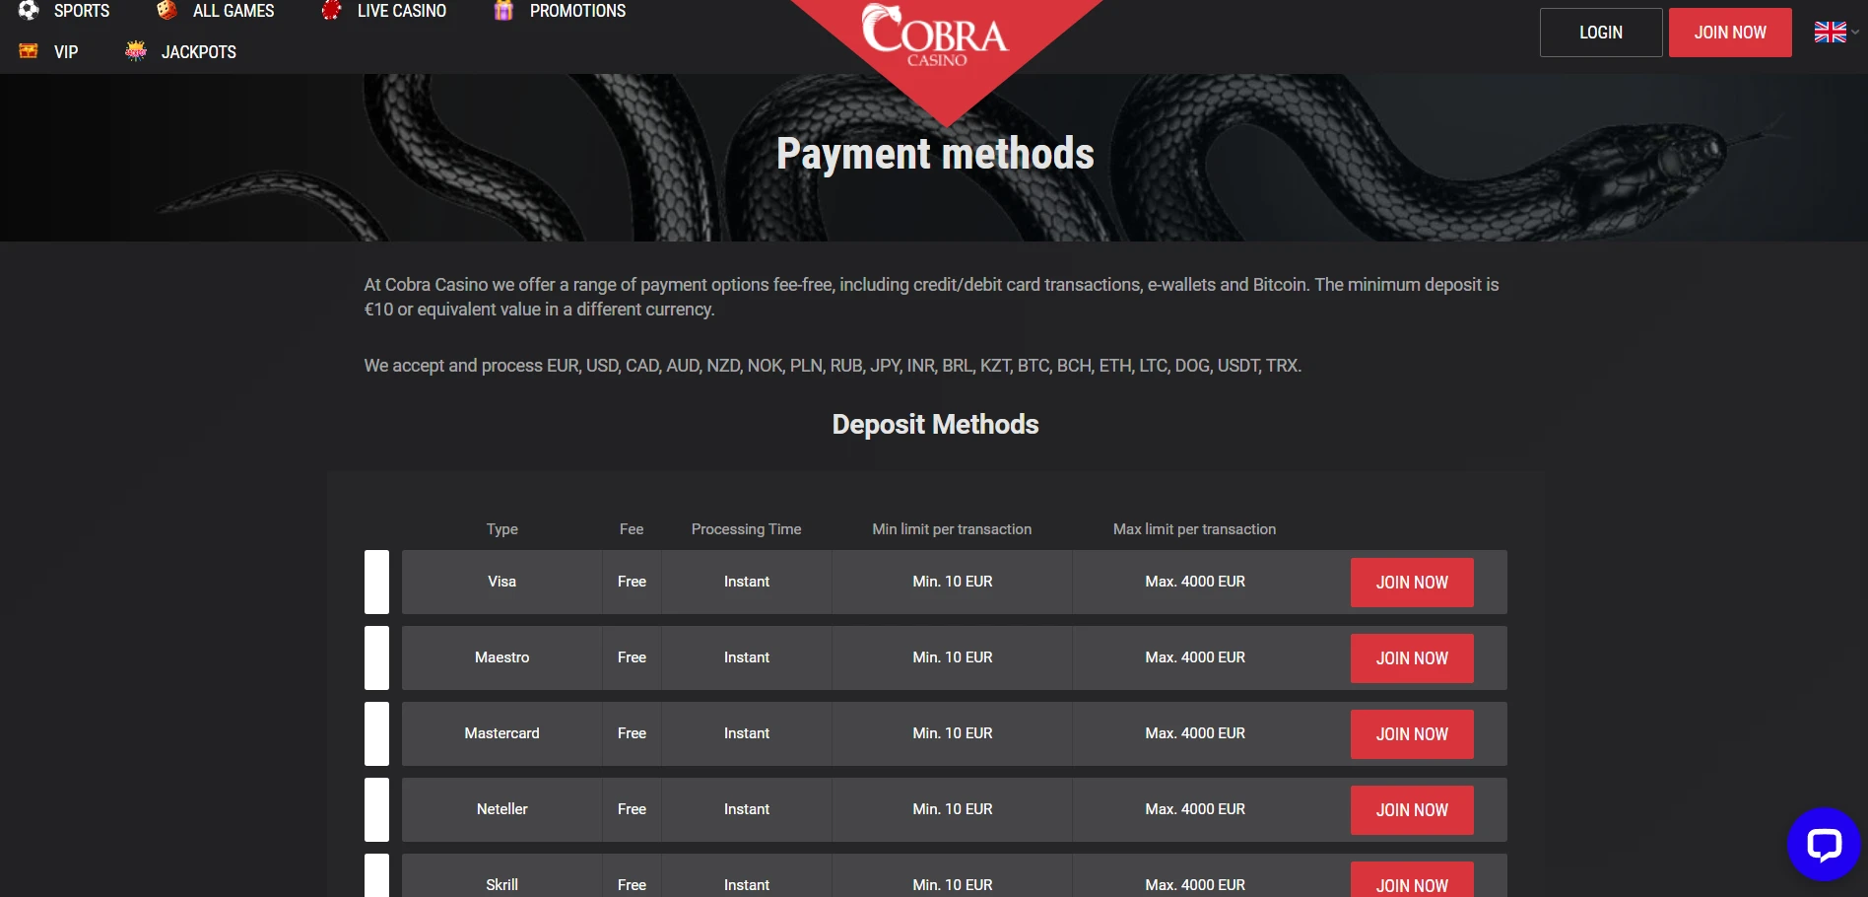The image size is (1868, 897).
Task: Click Free in the Neteller row
Action: pyautogui.click(x=632, y=809)
